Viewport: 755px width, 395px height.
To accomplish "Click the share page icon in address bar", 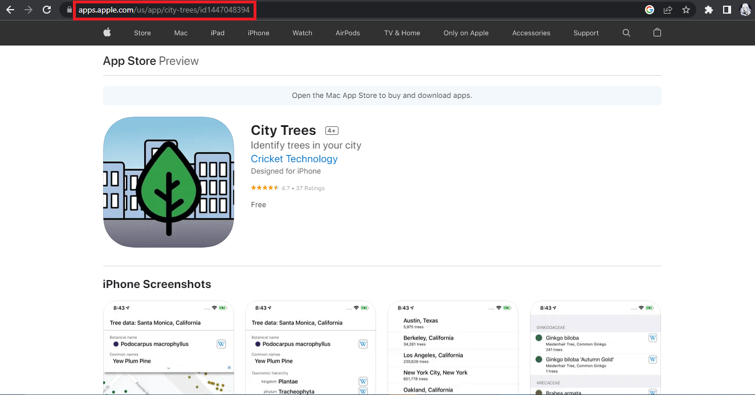I will pyautogui.click(x=668, y=10).
